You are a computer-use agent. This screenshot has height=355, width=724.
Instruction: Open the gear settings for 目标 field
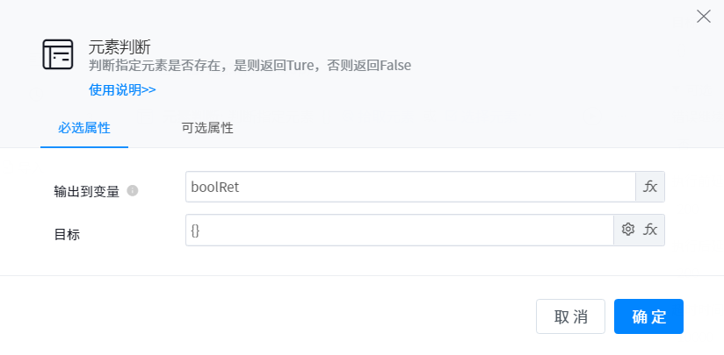click(x=628, y=230)
